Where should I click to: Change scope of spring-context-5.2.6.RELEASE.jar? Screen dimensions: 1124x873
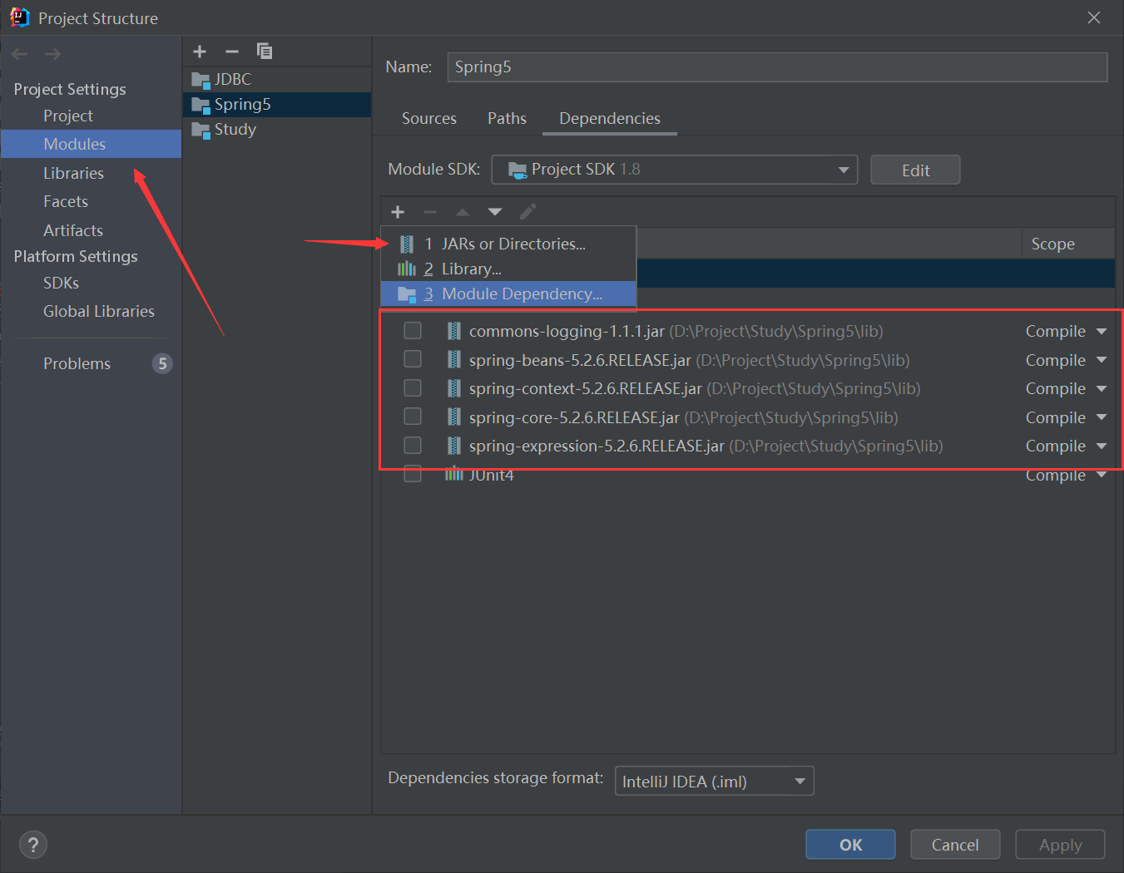[1066, 388]
